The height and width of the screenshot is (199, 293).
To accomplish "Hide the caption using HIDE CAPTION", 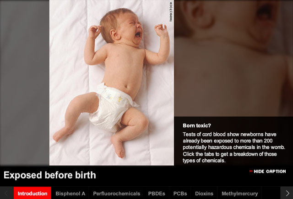I will click(x=270, y=172).
